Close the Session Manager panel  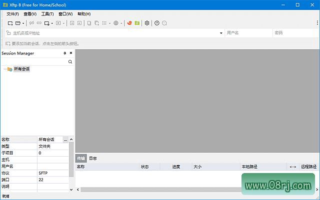(71, 53)
